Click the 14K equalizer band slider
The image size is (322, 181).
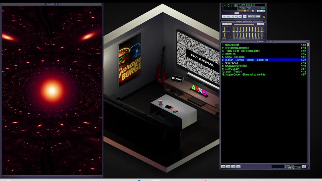click(x=259, y=32)
